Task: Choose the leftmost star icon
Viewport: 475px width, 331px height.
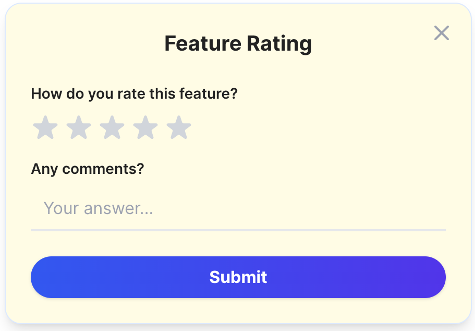Action: pyautogui.click(x=45, y=127)
